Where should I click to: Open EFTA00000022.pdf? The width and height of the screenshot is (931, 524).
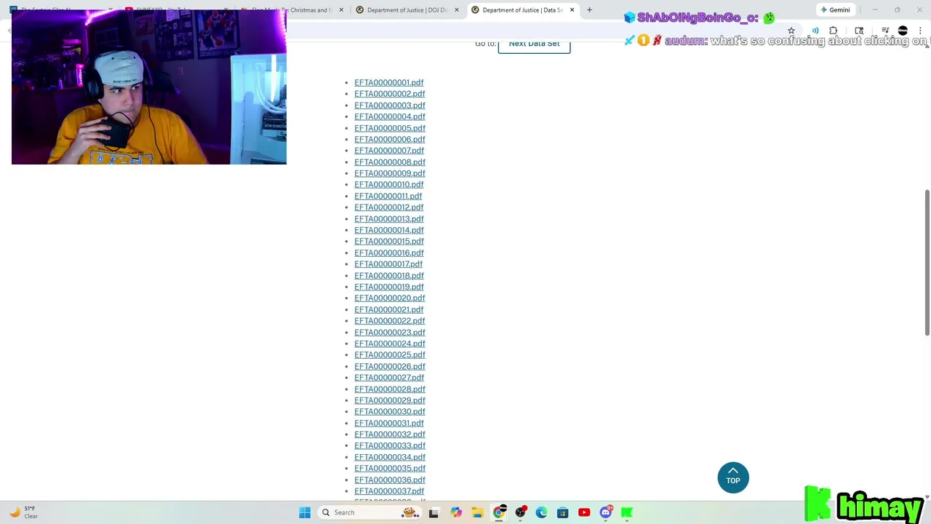tap(389, 321)
